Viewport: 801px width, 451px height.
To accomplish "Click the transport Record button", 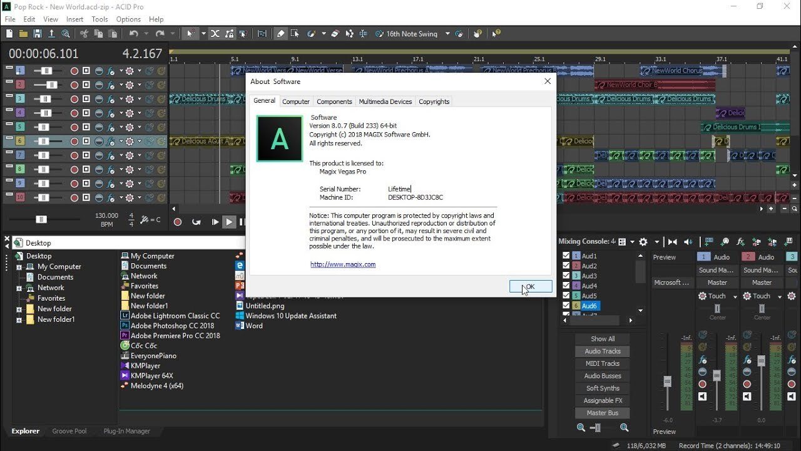I will [x=178, y=222].
